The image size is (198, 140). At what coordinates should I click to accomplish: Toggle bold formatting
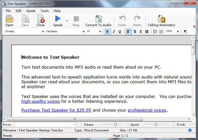pyautogui.click(x=108, y=32)
